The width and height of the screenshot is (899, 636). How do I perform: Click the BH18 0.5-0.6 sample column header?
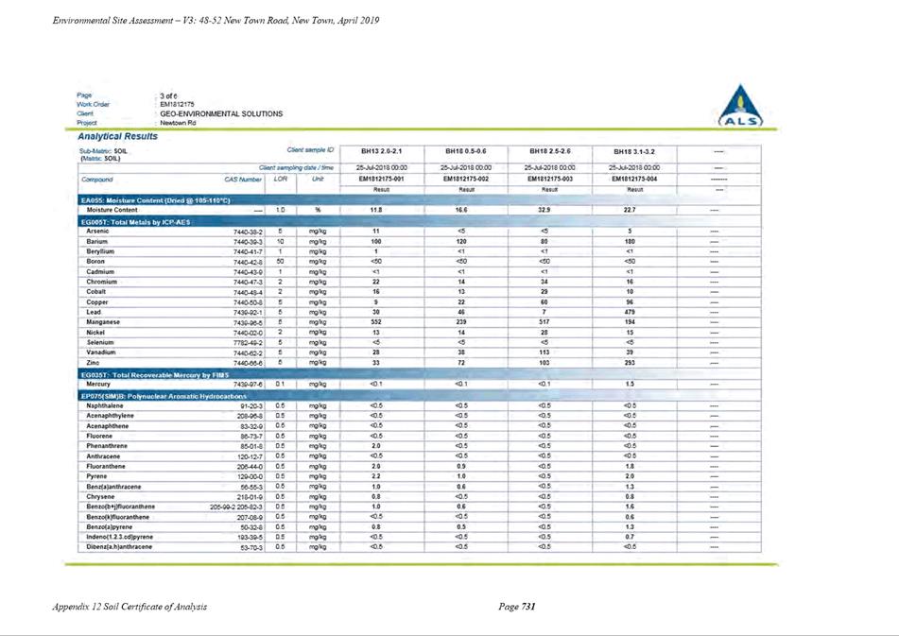[x=465, y=151]
